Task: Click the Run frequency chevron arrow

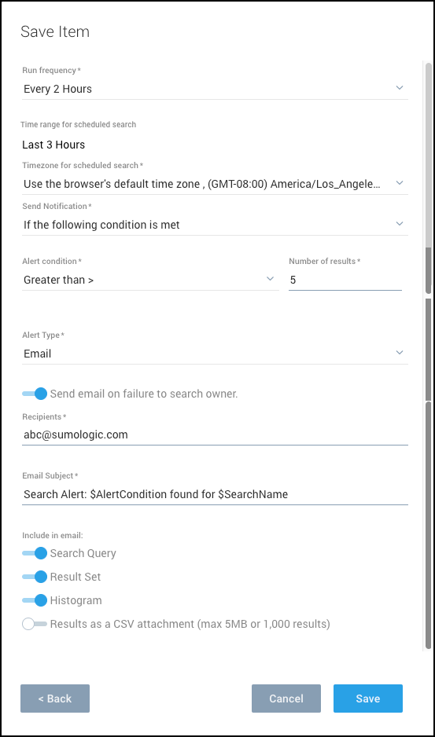Action: click(x=400, y=88)
